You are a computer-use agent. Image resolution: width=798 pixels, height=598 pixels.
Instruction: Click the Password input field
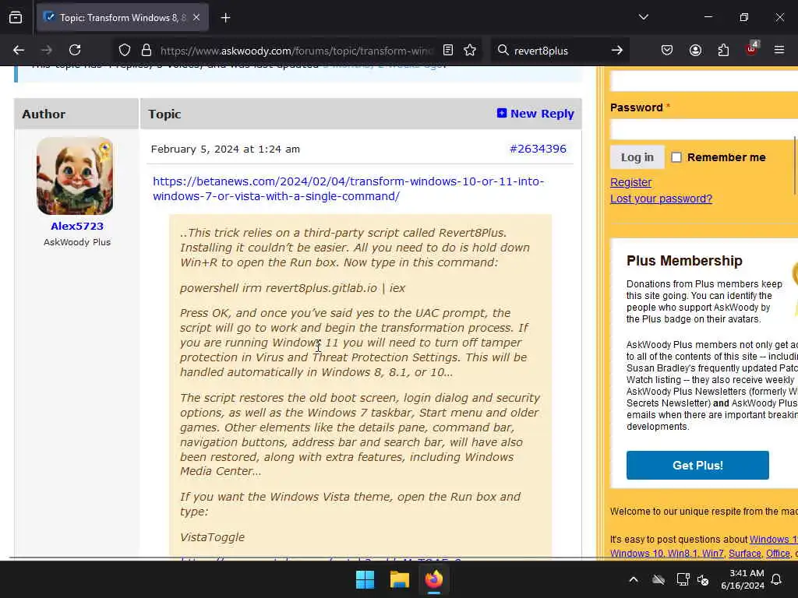(x=704, y=129)
